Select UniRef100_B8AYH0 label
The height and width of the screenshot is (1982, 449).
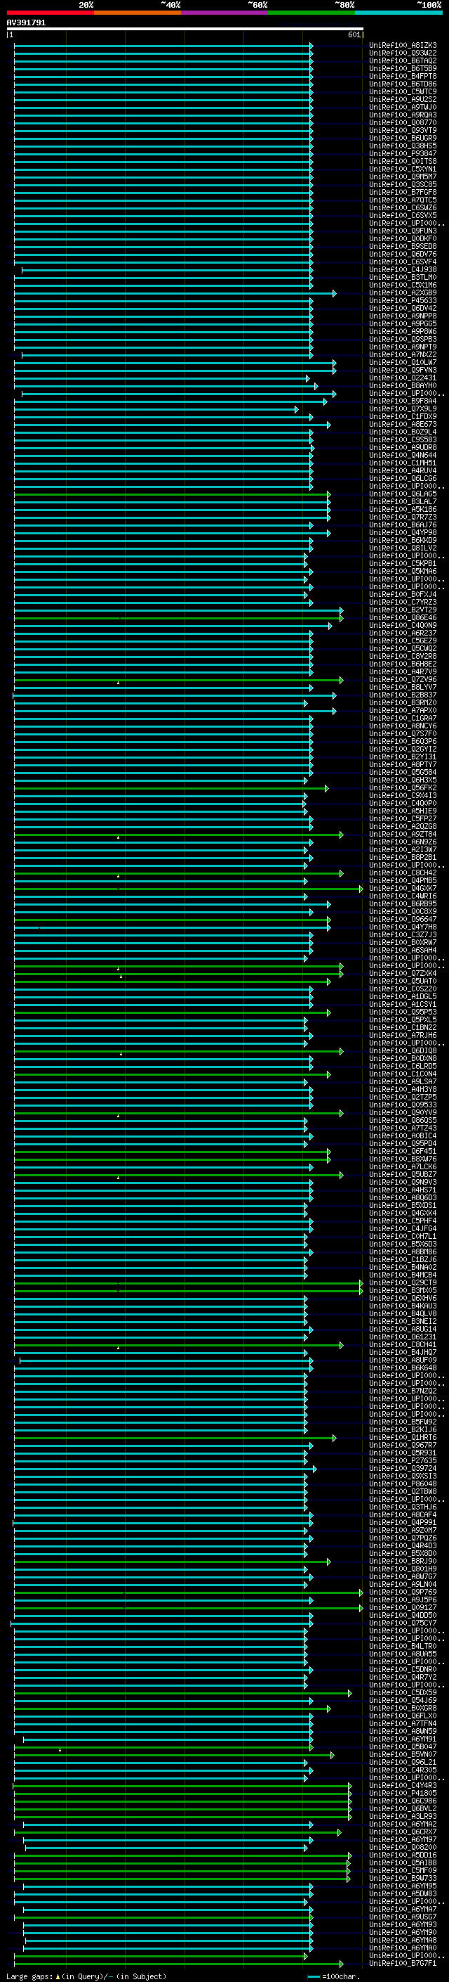[x=402, y=385]
